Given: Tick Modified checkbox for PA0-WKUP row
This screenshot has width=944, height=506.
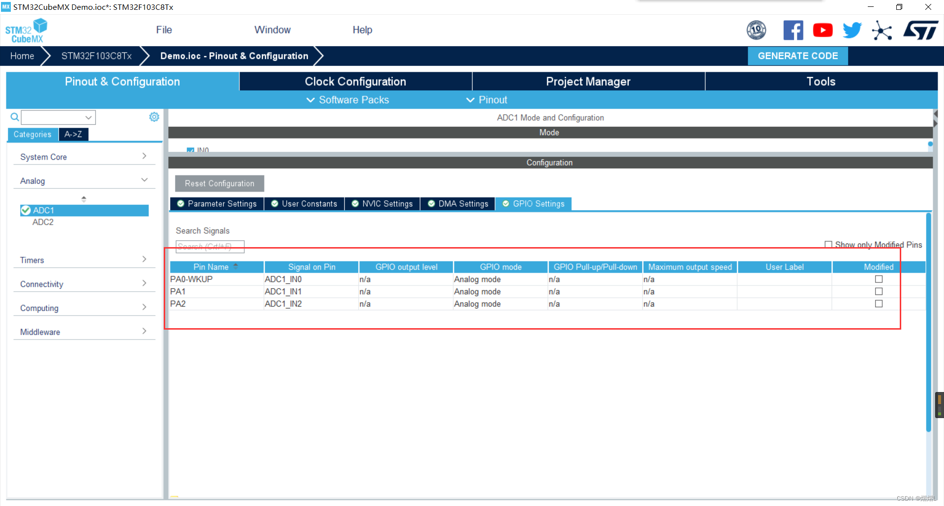Looking at the screenshot, I should [x=879, y=279].
